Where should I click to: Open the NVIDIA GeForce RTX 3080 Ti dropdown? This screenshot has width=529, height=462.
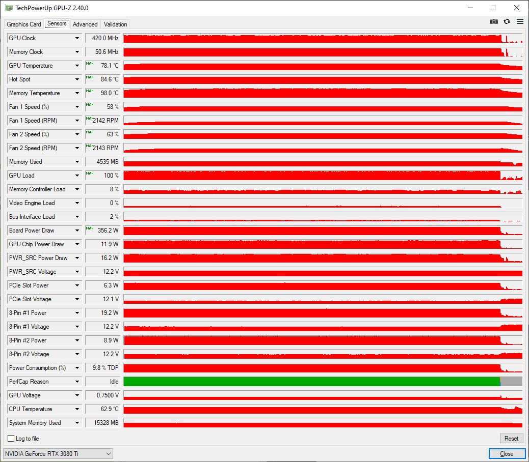58,453
